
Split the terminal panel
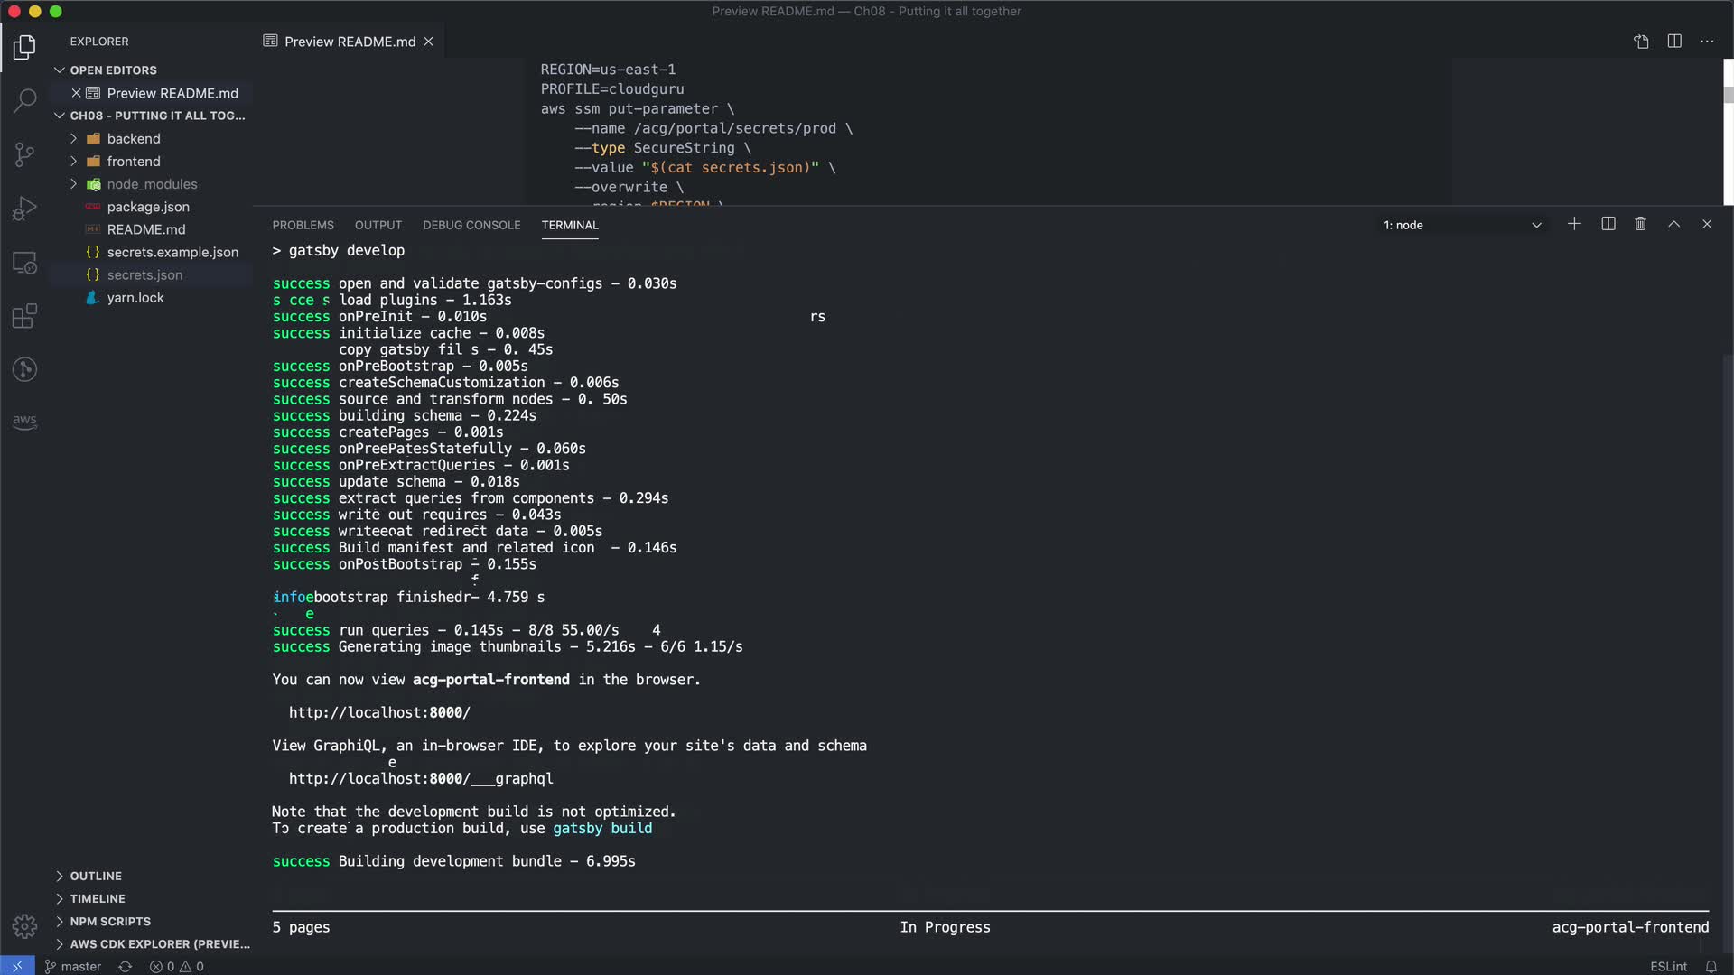(x=1608, y=224)
